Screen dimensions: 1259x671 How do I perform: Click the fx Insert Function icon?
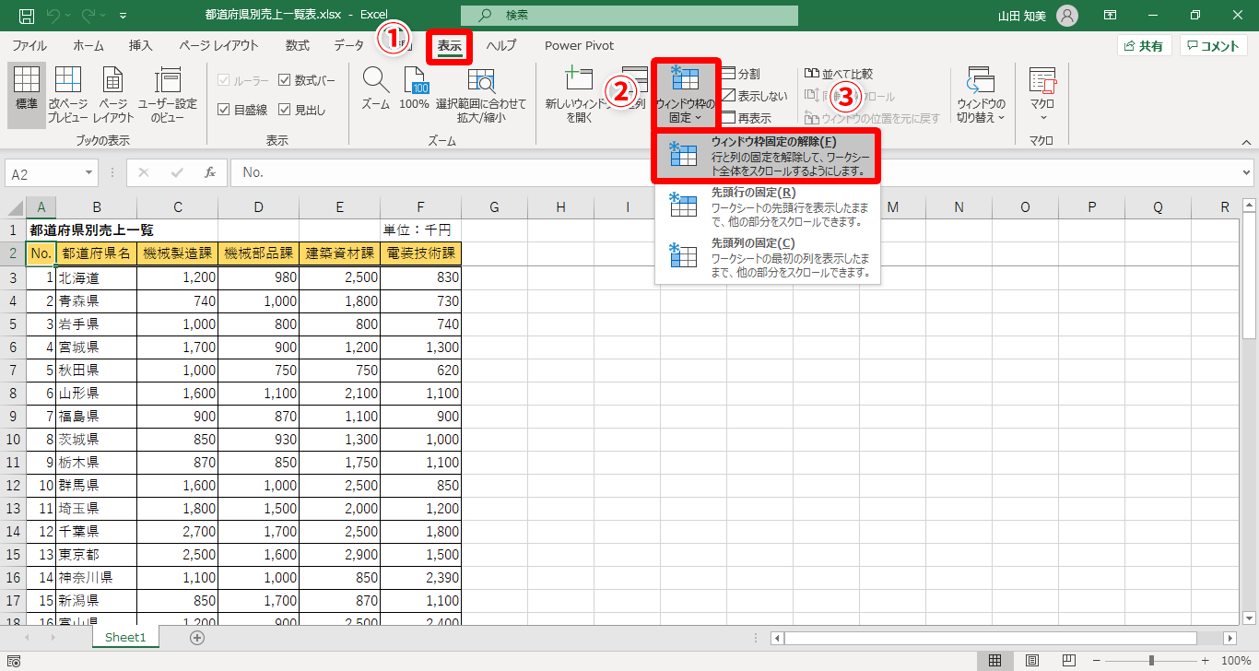(x=210, y=172)
